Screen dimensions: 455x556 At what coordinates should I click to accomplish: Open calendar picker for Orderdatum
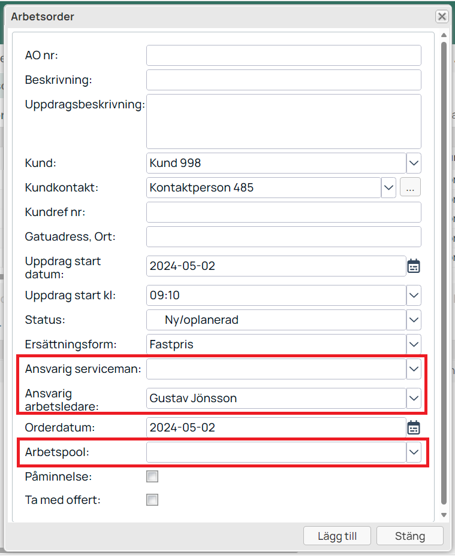click(x=414, y=427)
